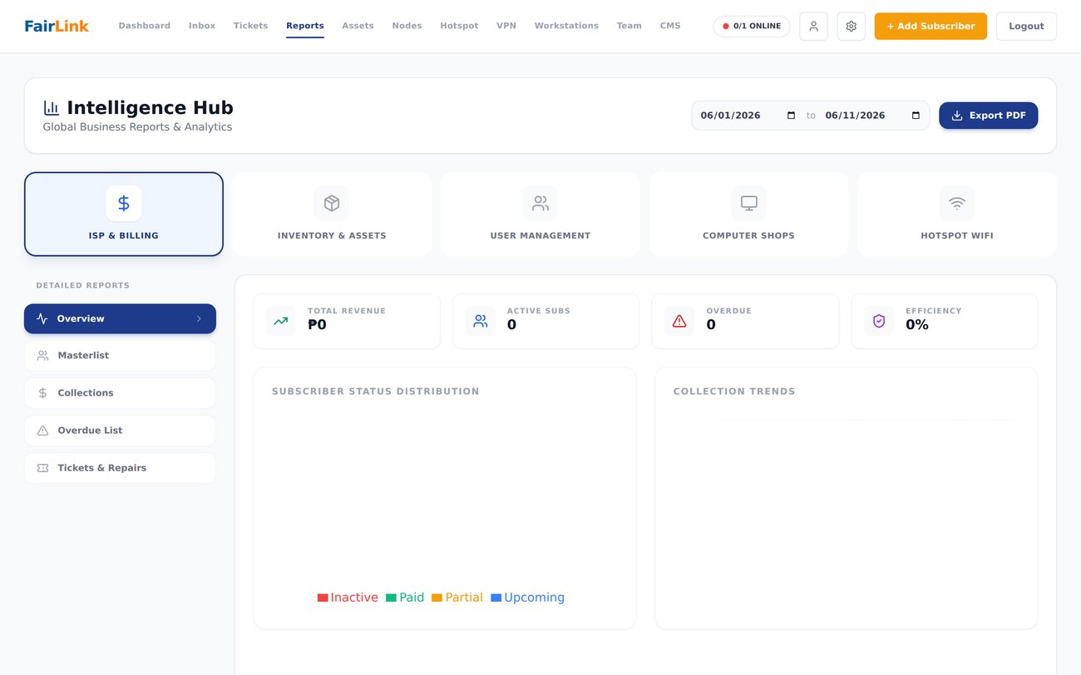Click the Overdue List triangle icon in sidebar

(42, 431)
